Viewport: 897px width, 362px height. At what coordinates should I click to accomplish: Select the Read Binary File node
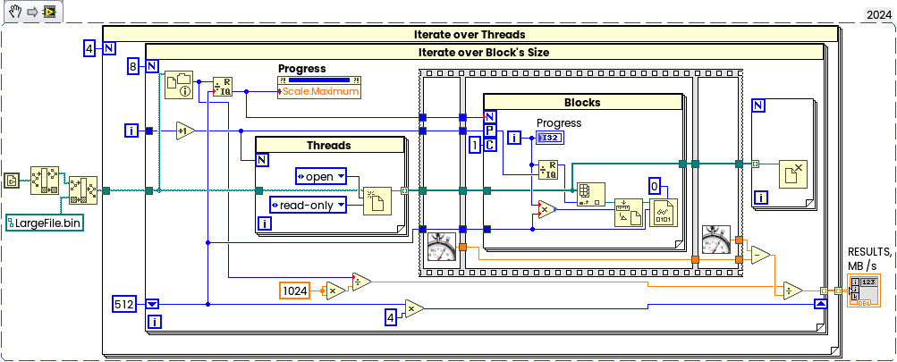pyautogui.click(x=663, y=213)
